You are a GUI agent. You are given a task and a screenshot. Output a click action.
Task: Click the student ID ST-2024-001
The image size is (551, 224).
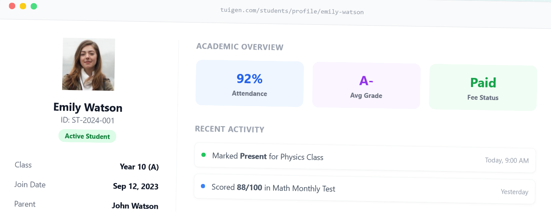click(87, 120)
